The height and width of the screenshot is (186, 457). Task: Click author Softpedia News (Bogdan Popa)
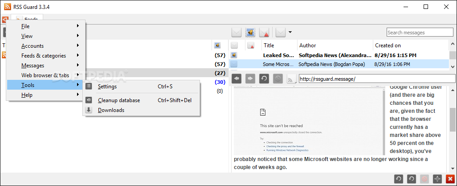pyautogui.click(x=332, y=64)
